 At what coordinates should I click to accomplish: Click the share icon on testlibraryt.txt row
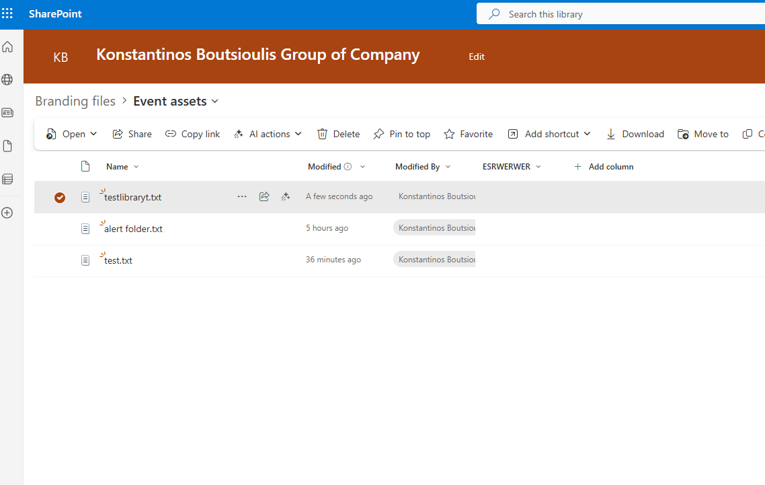click(264, 196)
